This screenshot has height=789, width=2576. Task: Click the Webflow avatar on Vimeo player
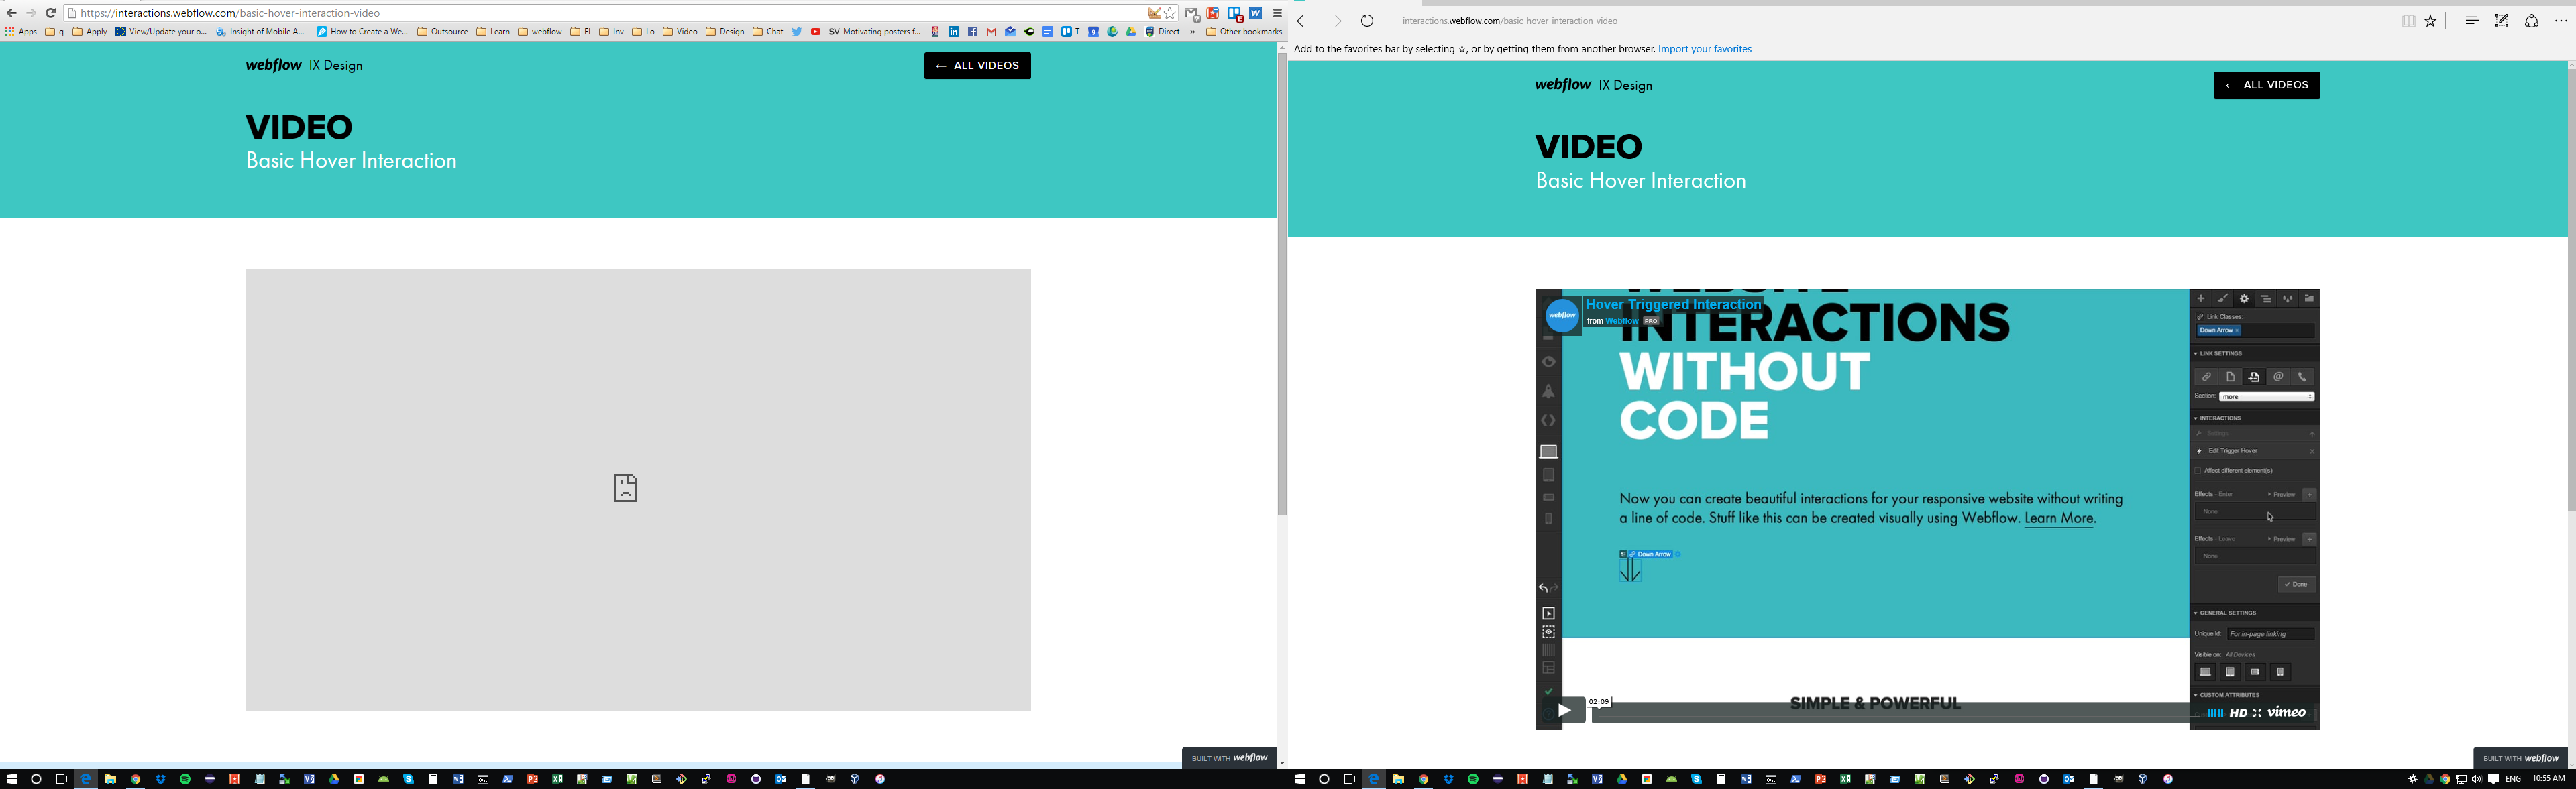(x=1562, y=316)
